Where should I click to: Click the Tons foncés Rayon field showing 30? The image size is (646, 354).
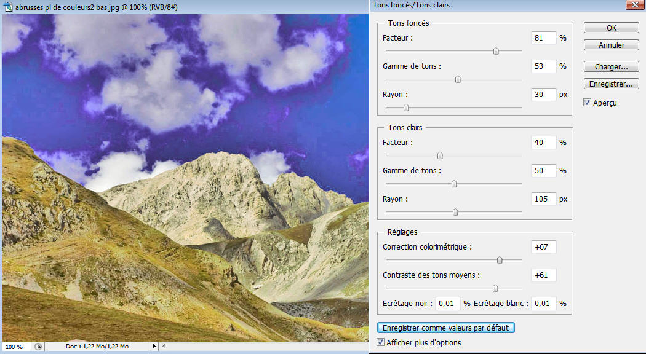(x=544, y=95)
